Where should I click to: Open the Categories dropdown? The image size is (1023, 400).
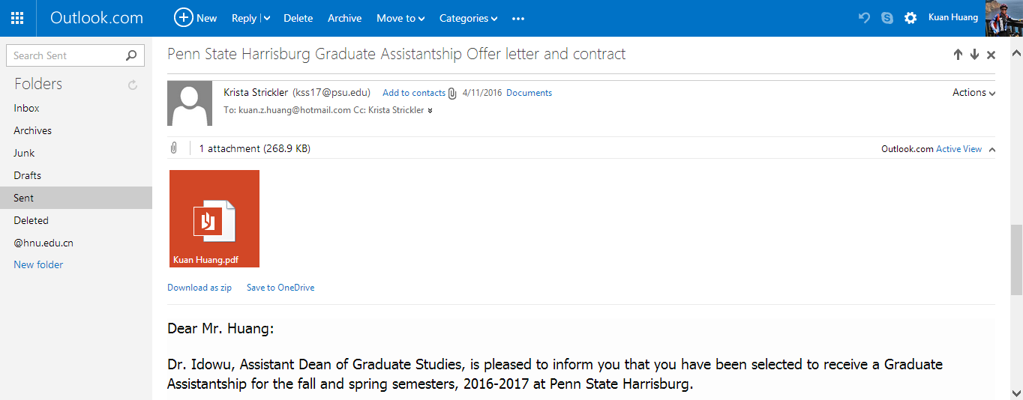pyautogui.click(x=468, y=18)
